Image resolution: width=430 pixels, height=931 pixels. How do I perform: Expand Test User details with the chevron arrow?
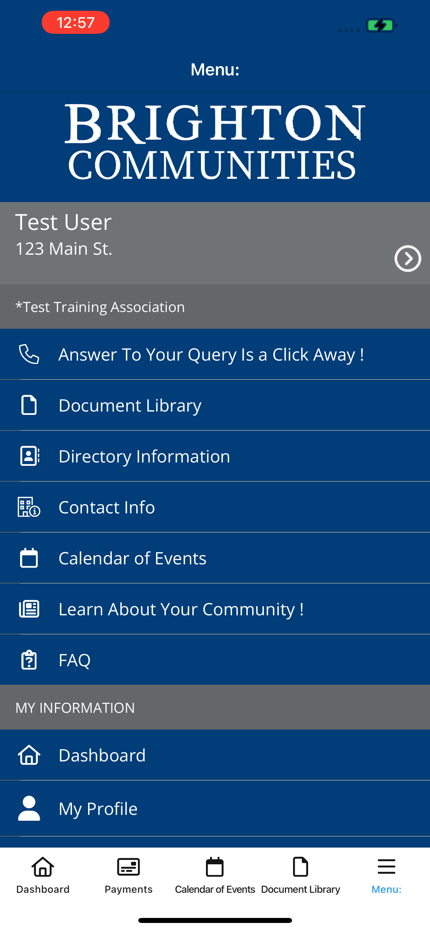click(408, 258)
